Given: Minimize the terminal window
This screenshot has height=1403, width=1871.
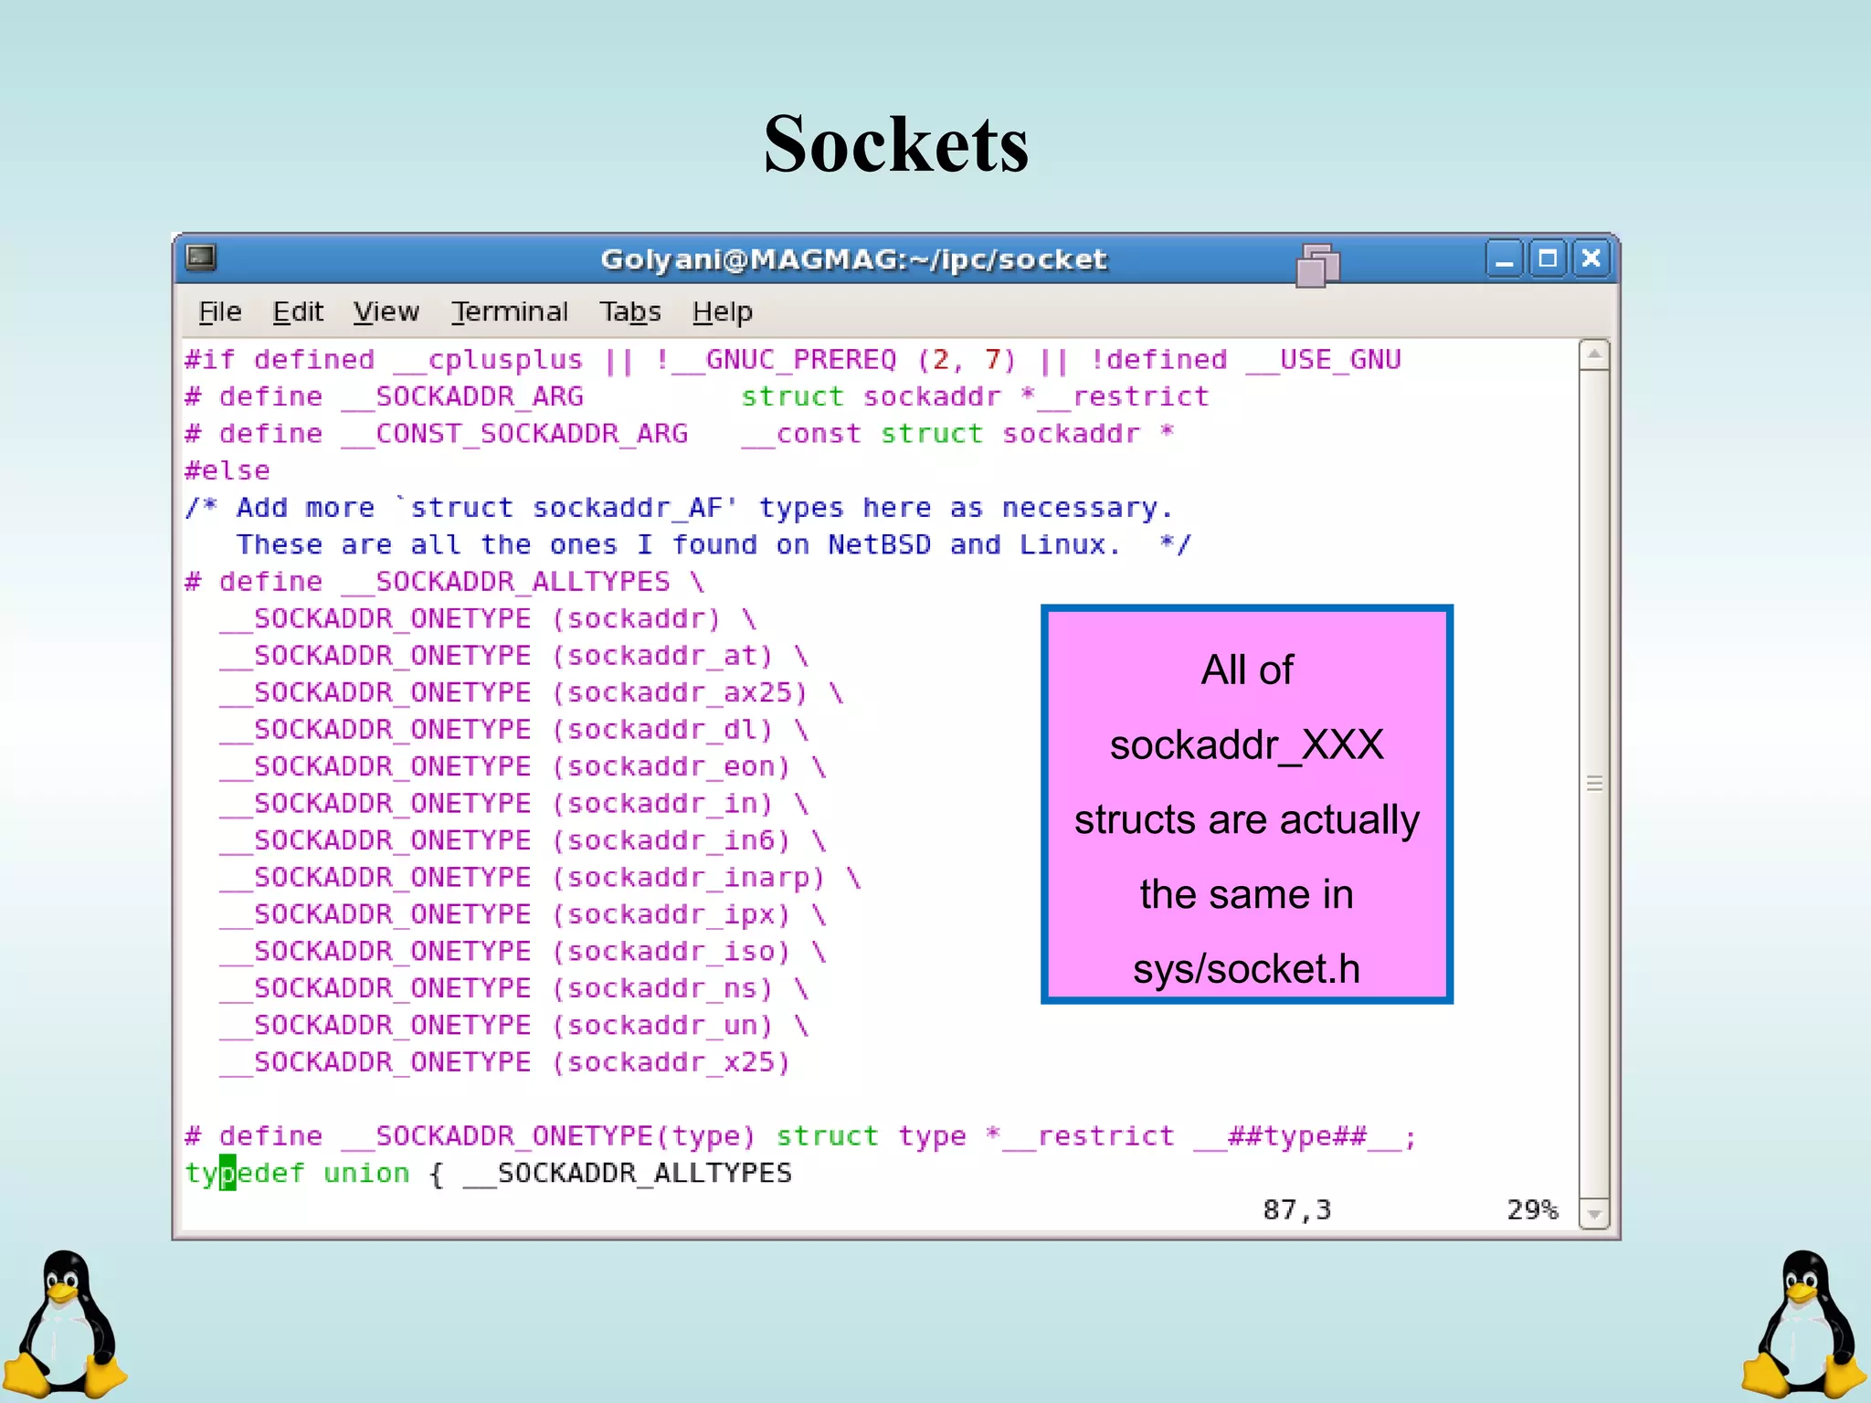Looking at the screenshot, I should tap(1504, 259).
